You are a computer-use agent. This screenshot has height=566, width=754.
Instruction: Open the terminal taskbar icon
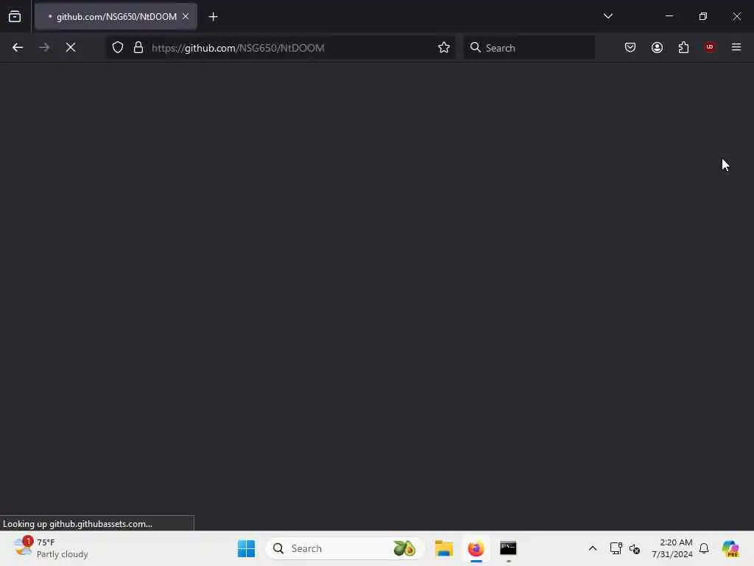tap(508, 548)
